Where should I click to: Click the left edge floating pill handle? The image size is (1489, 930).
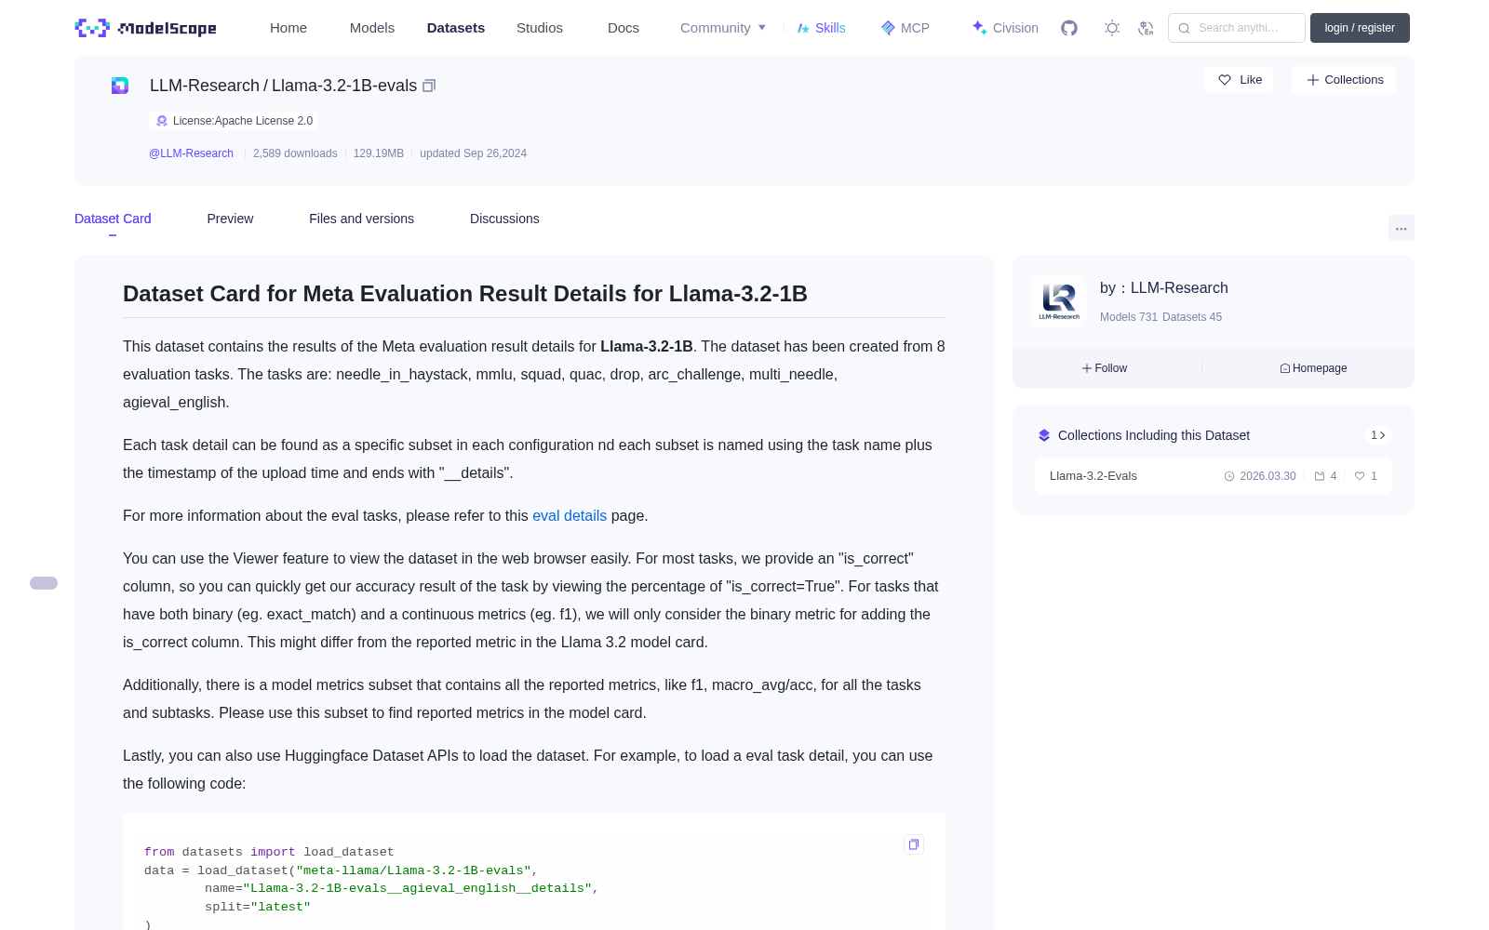click(44, 583)
